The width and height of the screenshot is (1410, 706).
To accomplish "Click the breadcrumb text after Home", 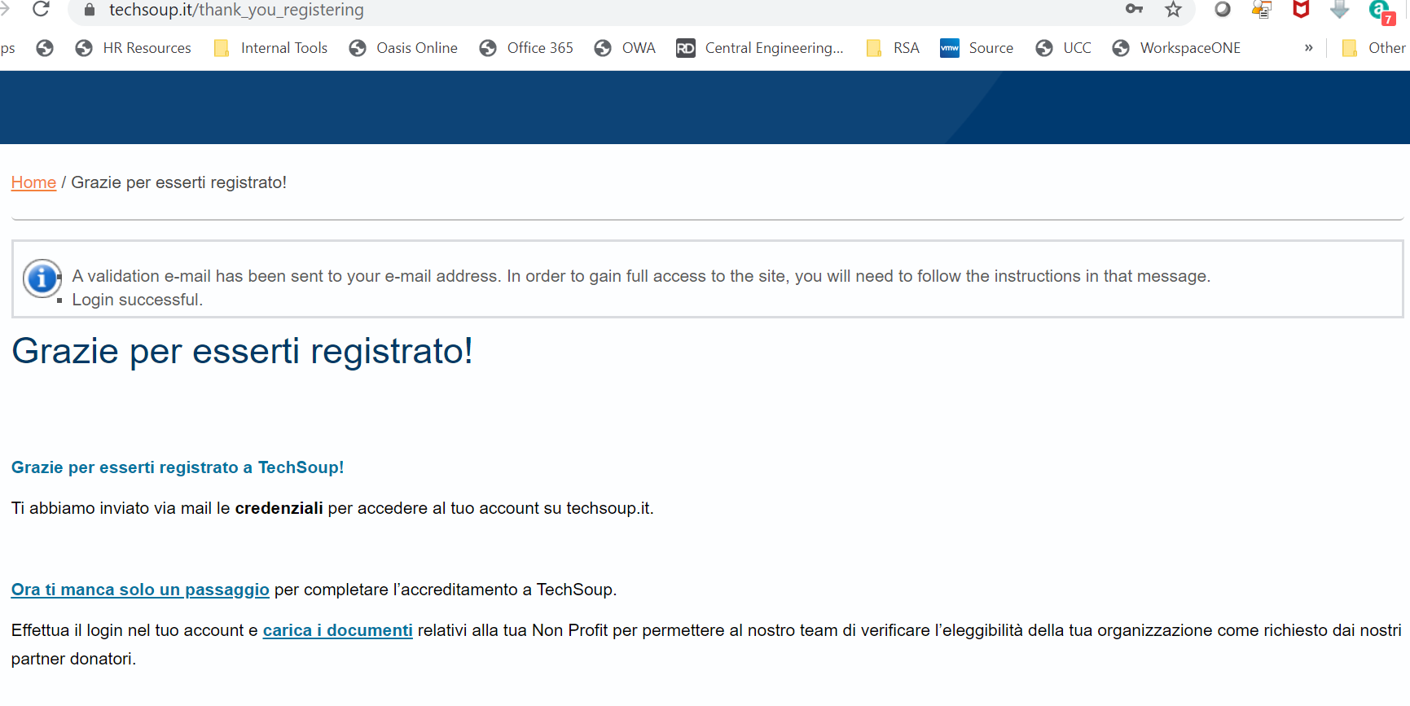I will coord(179,182).
